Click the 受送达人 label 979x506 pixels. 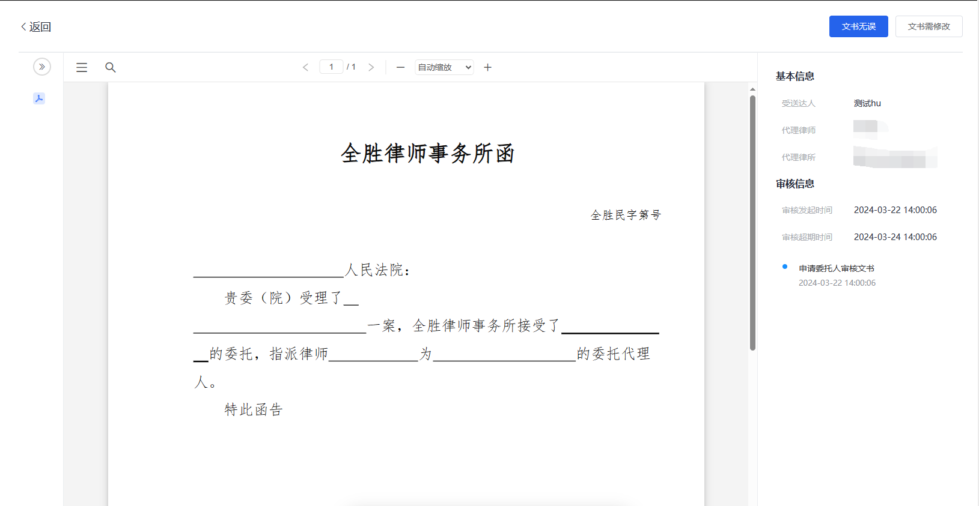(798, 103)
